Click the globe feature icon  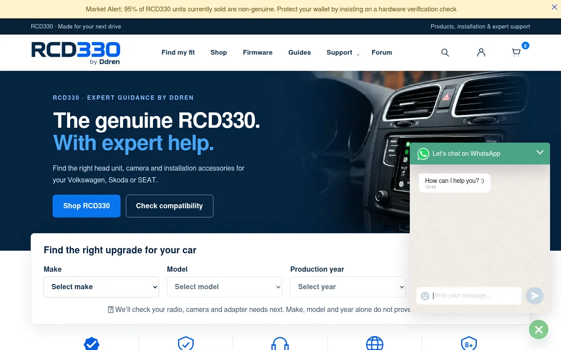click(375, 344)
